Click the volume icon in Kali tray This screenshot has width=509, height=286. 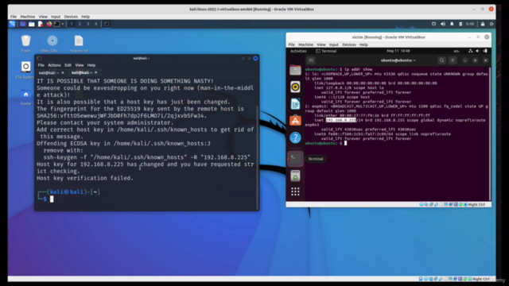tap(443, 24)
